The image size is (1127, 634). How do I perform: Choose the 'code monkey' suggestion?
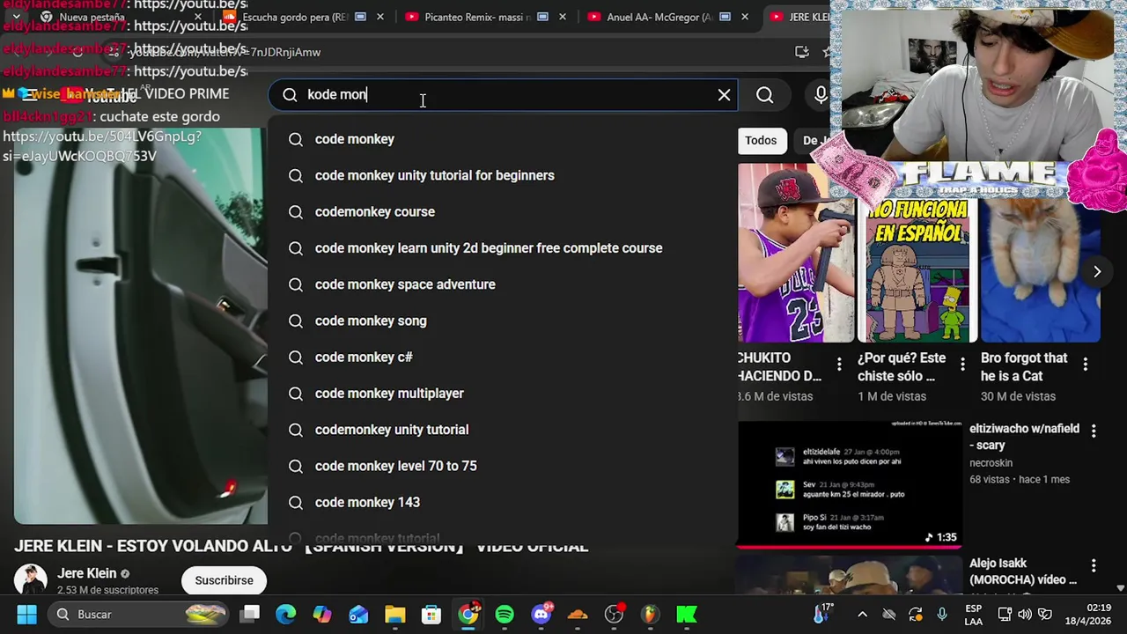503,139
